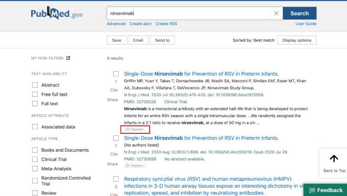Open the Respiratory syncytial virus and HMPV article
This screenshot has width=347, height=196.
pos(213,186)
